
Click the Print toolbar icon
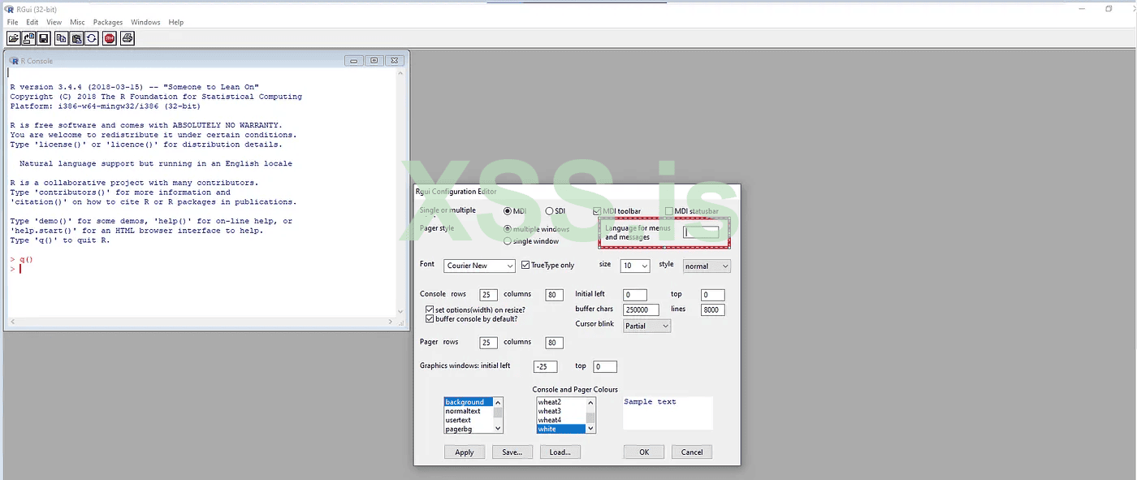pyautogui.click(x=128, y=38)
